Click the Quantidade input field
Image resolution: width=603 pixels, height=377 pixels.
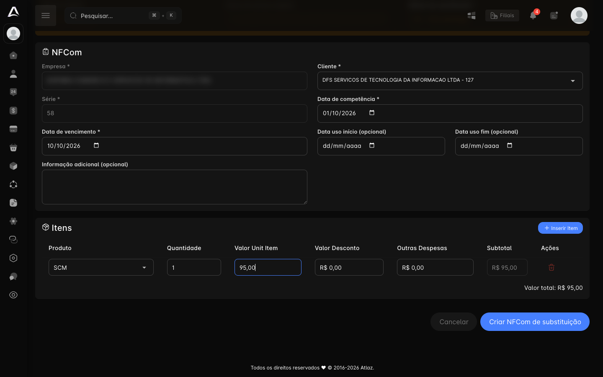(x=194, y=267)
